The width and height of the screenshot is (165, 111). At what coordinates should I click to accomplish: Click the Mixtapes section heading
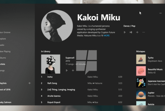pyautogui.click(x=141, y=51)
